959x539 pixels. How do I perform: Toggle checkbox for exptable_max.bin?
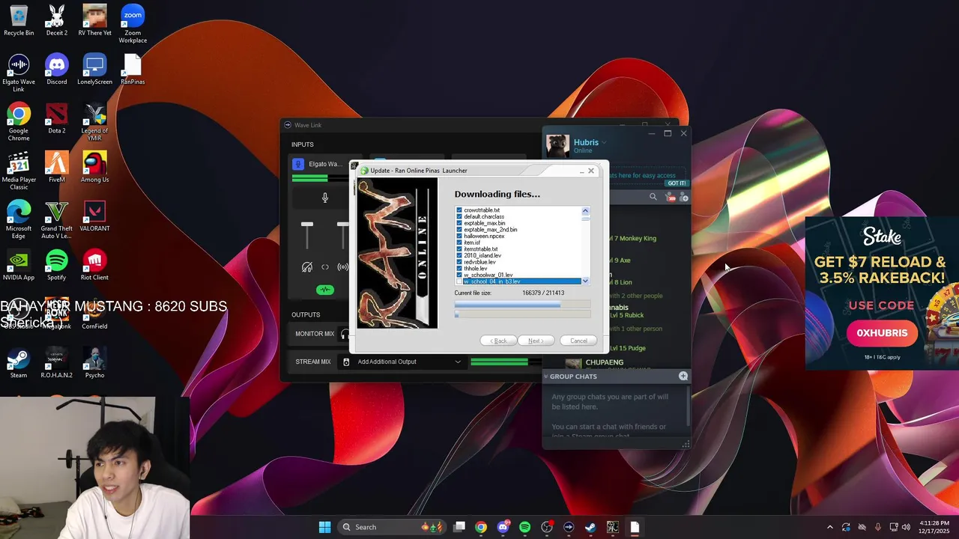tap(459, 223)
